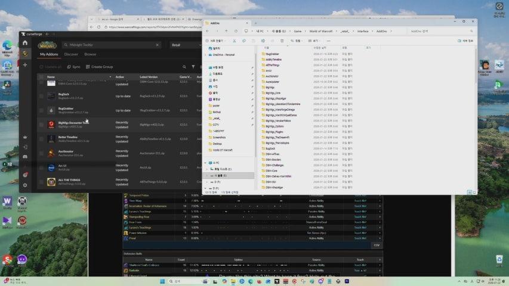Click the CSV button in Warcraft Logs page
The width and height of the screenshot is (509, 286).
377,245
